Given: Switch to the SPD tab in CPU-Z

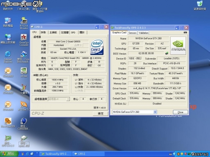Looking at the screenshot, I should 73,32.
